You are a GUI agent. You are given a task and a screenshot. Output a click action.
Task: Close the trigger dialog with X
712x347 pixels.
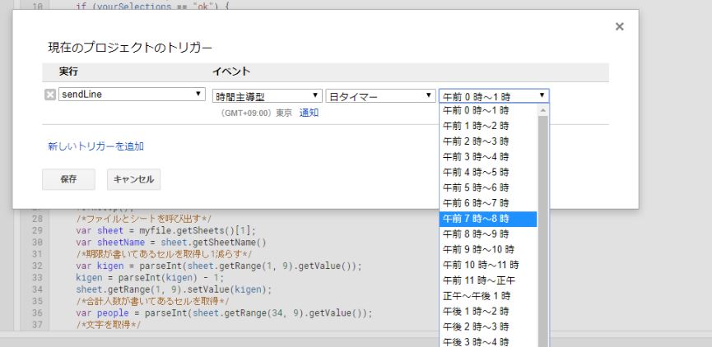[619, 27]
